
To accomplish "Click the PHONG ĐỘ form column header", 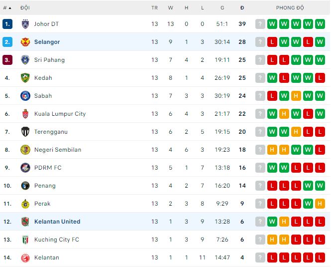I will pos(290,8).
